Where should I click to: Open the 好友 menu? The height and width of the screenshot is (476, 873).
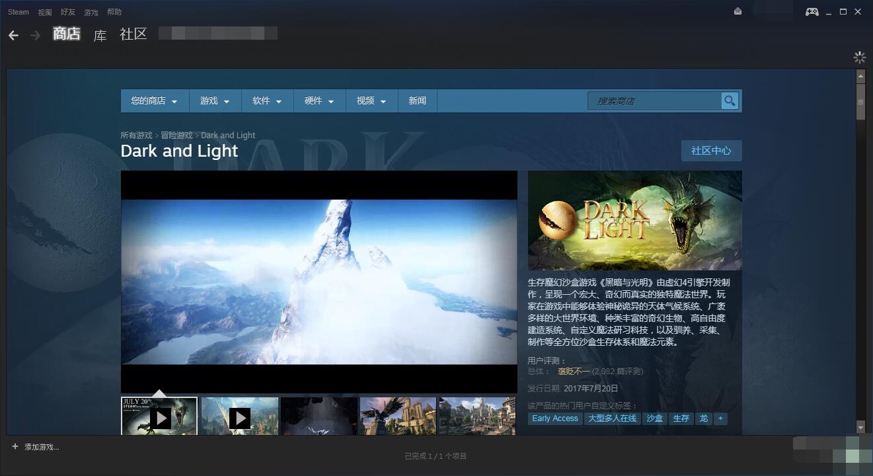click(67, 12)
